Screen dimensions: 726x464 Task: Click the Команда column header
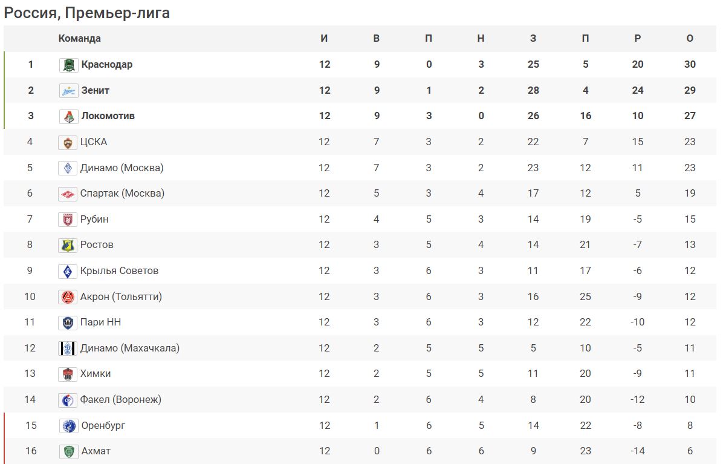point(79,39)
